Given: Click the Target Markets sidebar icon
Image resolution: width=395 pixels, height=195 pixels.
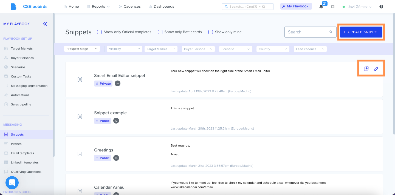Looking at the screenshot, I should 6,48.
